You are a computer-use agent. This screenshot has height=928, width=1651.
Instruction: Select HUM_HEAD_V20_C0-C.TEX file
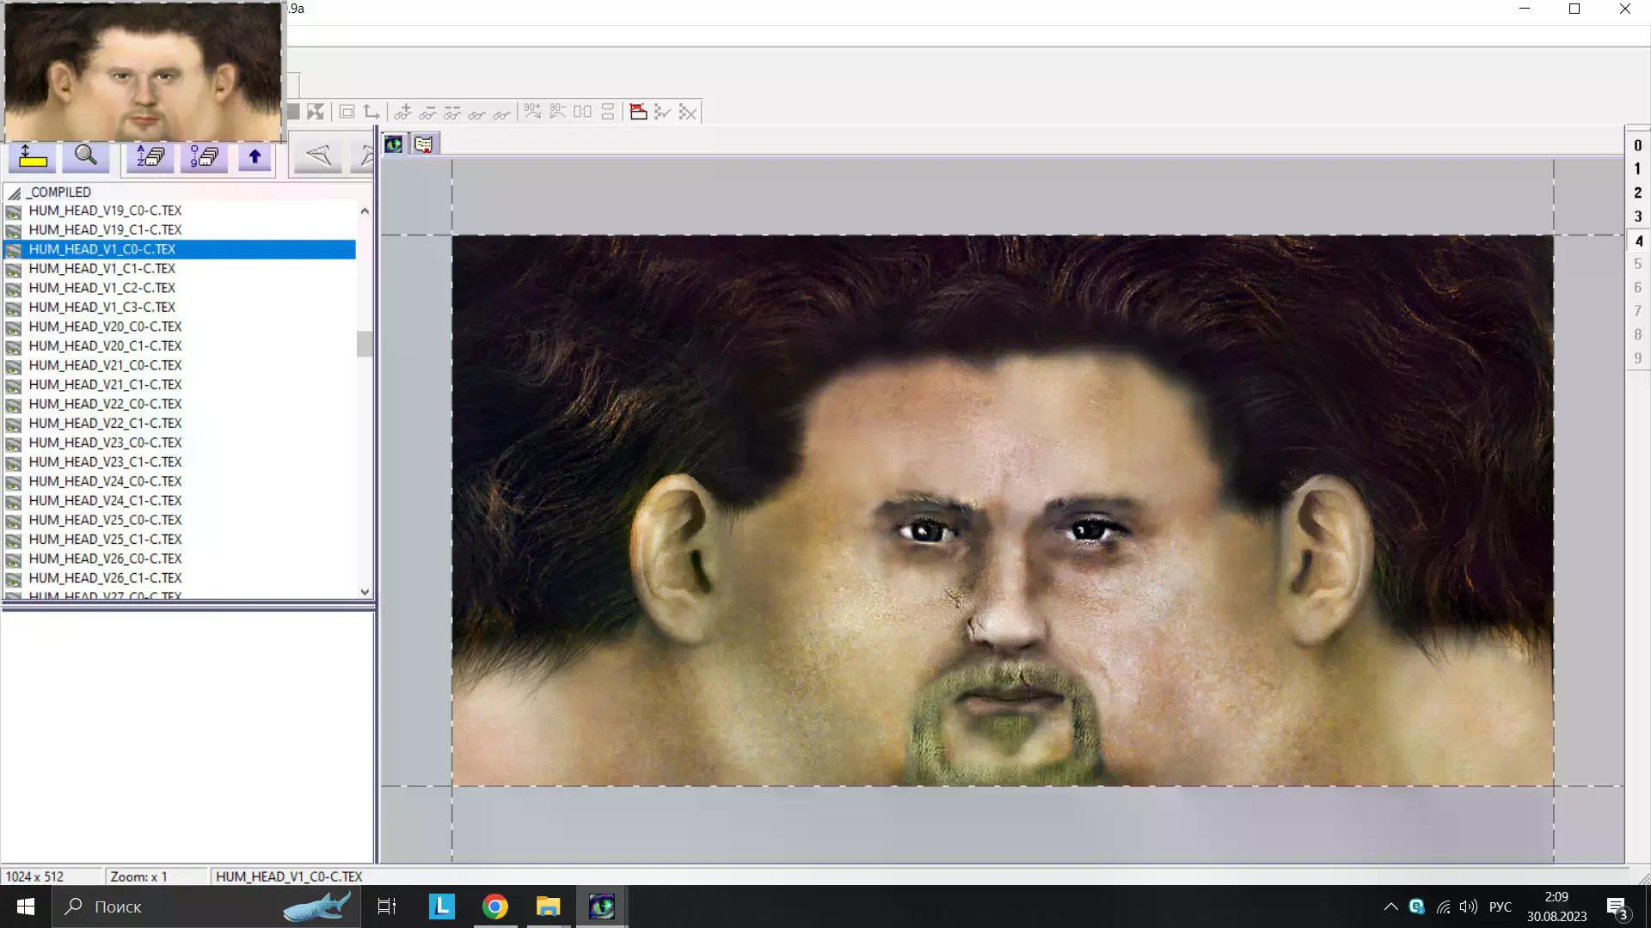point(105,327)
